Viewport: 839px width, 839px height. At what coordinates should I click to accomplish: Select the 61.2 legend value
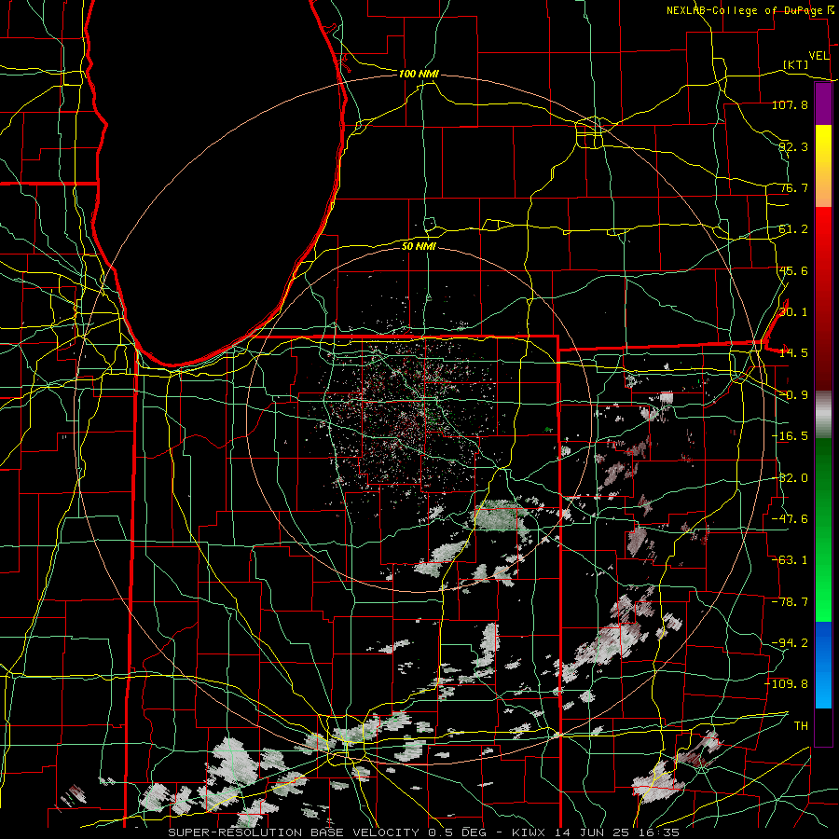click(793, 229)
